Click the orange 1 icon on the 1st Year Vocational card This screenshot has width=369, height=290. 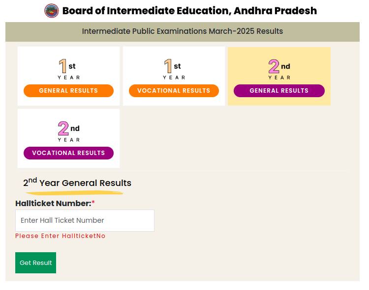[168, 66]
